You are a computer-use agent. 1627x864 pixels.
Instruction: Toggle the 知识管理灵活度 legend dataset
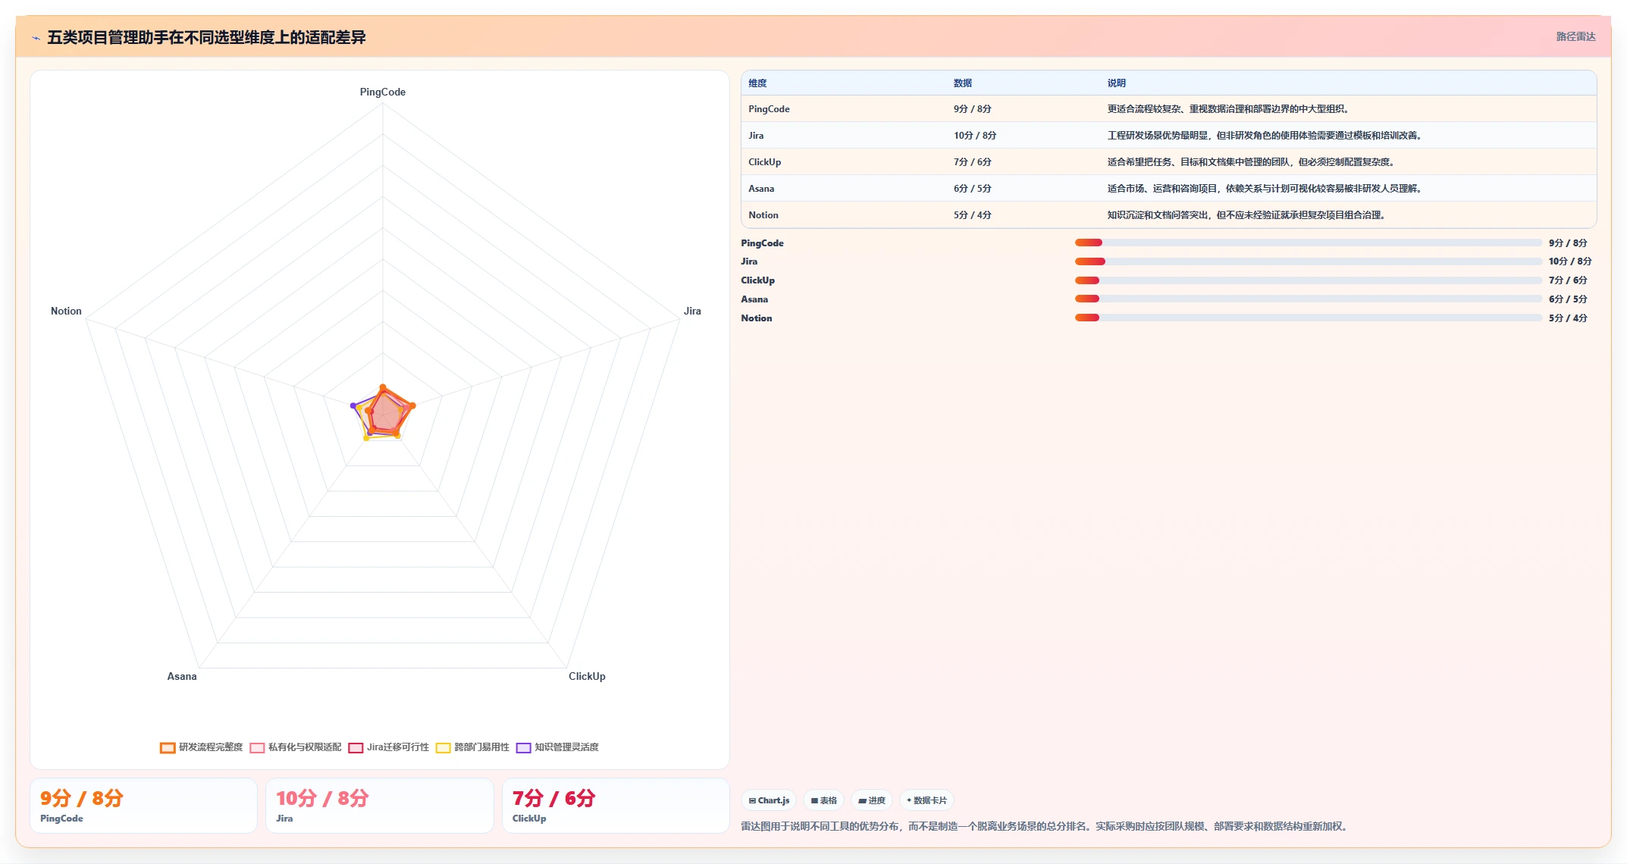[x=557, y=747]
